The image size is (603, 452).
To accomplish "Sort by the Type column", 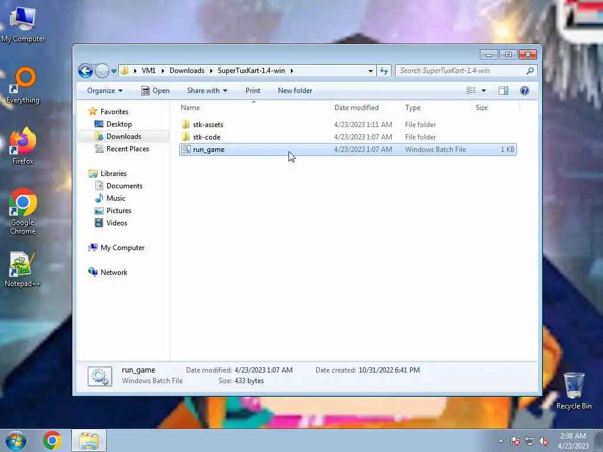I will (436, 108).
